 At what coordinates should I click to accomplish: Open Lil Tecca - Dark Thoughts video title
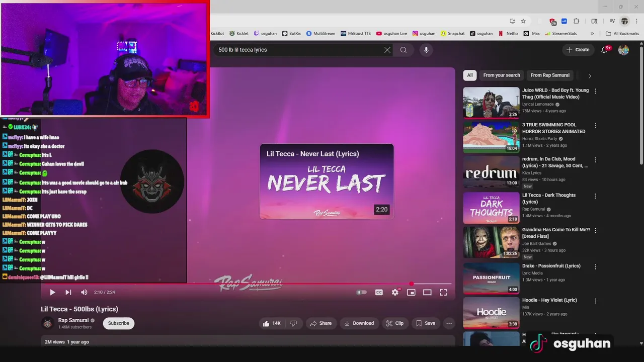[x=549, y=198]
